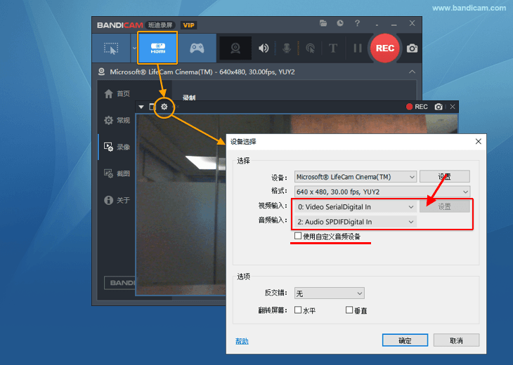Click the camera screenshot icon beside REC
The height and width of the screenshot is (365, 513).
412,48
